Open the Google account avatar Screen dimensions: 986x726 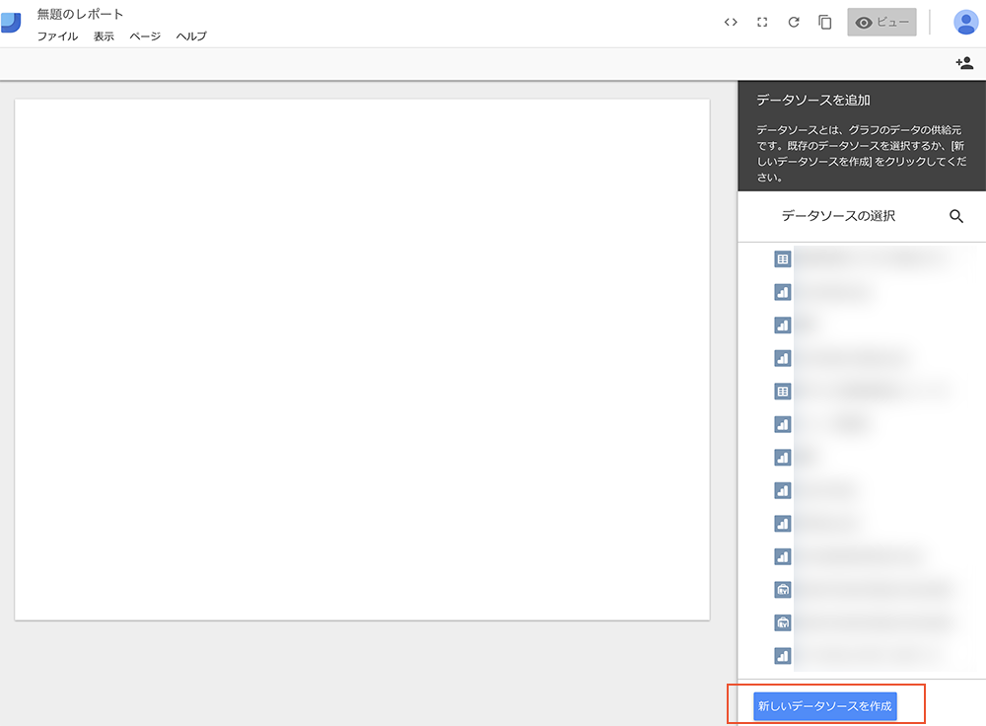965,23
